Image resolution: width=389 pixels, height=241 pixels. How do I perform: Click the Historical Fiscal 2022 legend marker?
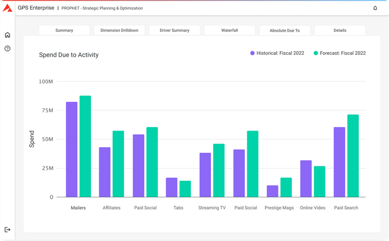coord(252,53)
